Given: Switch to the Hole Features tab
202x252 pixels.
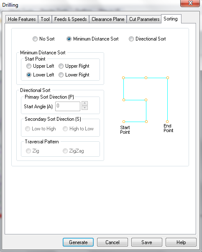Looking at the screenshot, I should pyautogui.click(x=22, y=19).
